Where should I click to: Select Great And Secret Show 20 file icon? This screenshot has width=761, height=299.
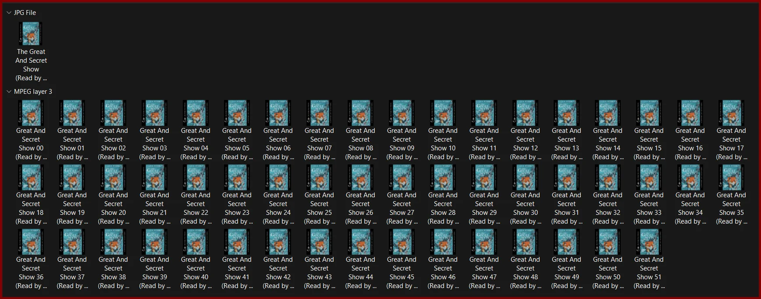click(114, 177)
